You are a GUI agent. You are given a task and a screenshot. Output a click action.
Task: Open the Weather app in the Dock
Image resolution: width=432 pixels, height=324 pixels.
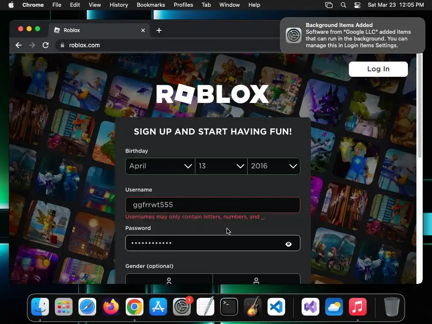[x=334, y=307]
